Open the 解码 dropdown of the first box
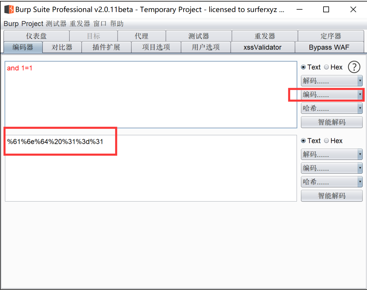The image size is (367, 290). pyautogui.click(x=332, y=81)
